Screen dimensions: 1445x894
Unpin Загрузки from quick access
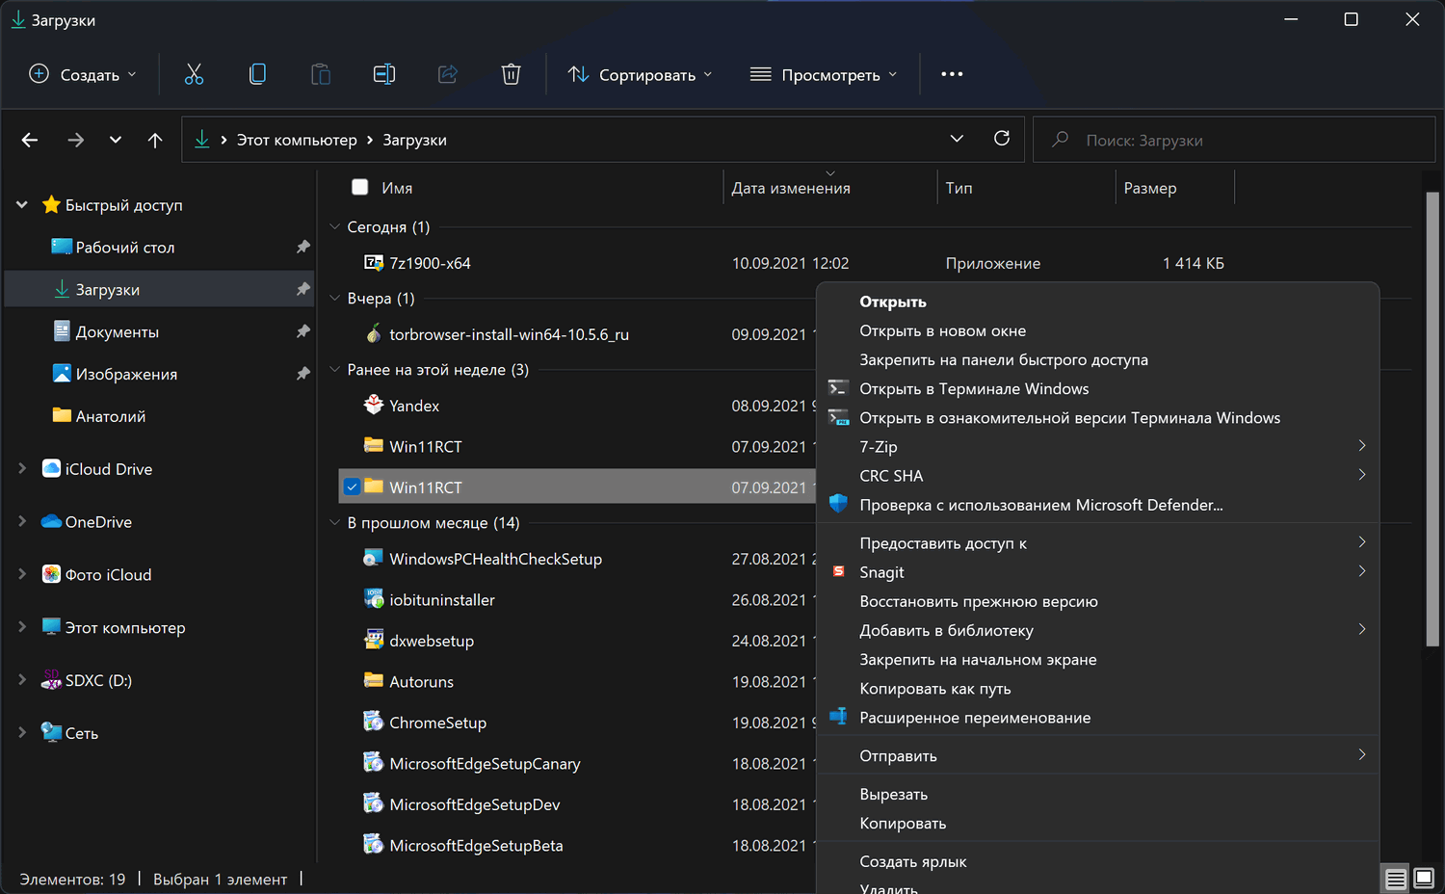click(x=302, y=289)
